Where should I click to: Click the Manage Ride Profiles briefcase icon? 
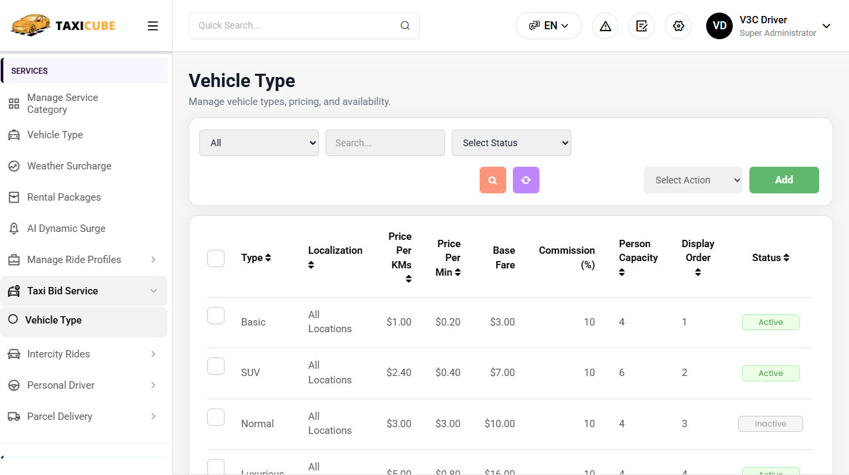click(x=13, y=260)
